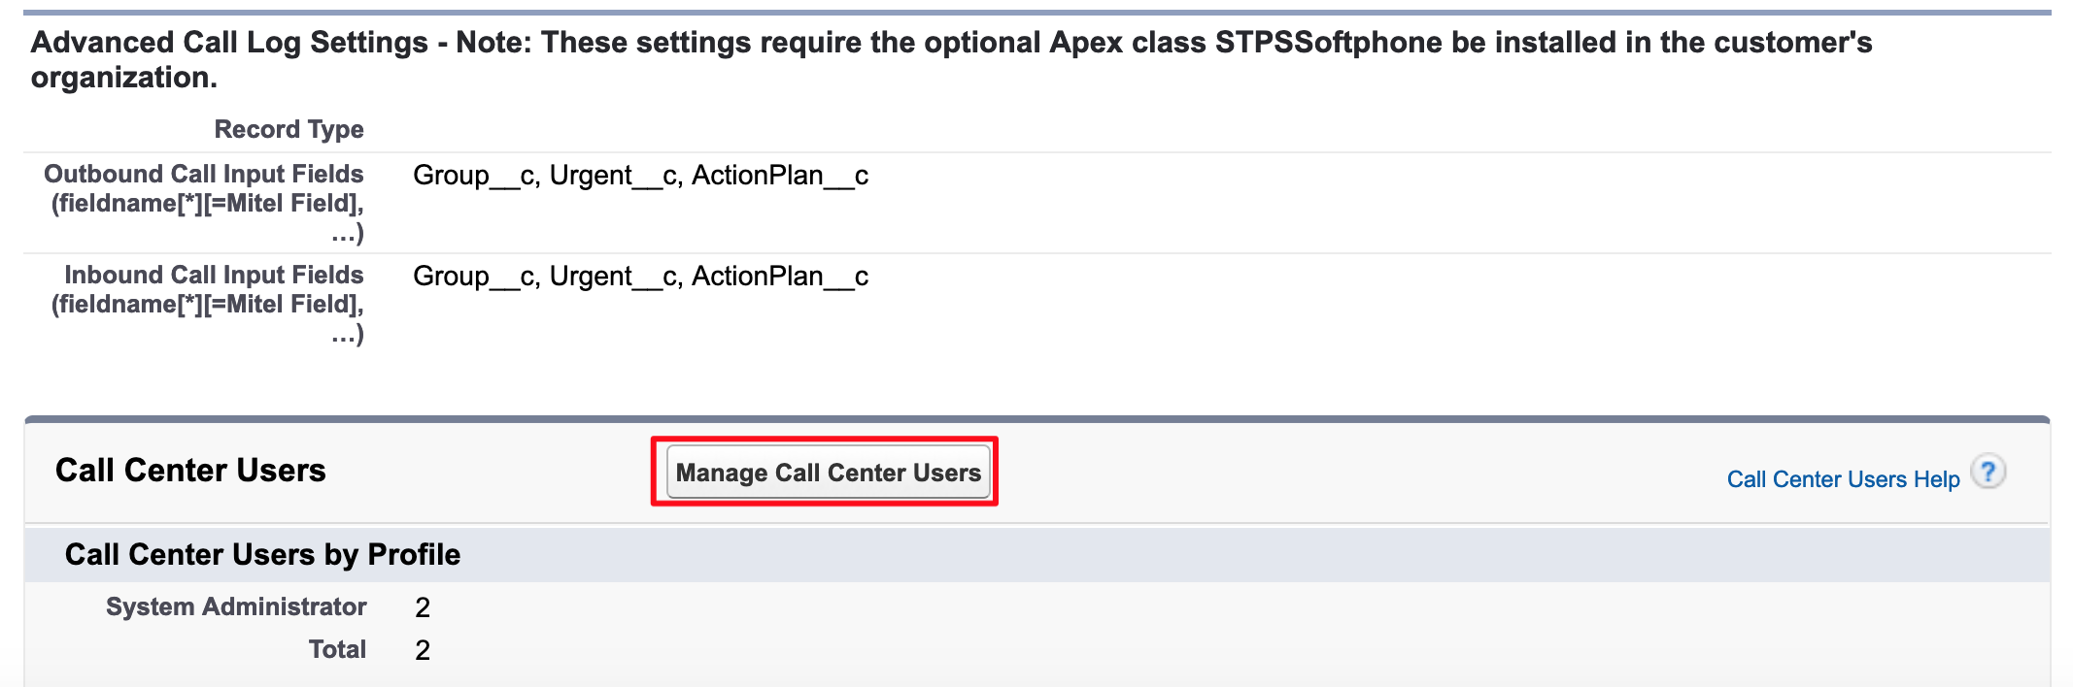Click the Inbound Call Input Fields label

[x=214, y=276]
